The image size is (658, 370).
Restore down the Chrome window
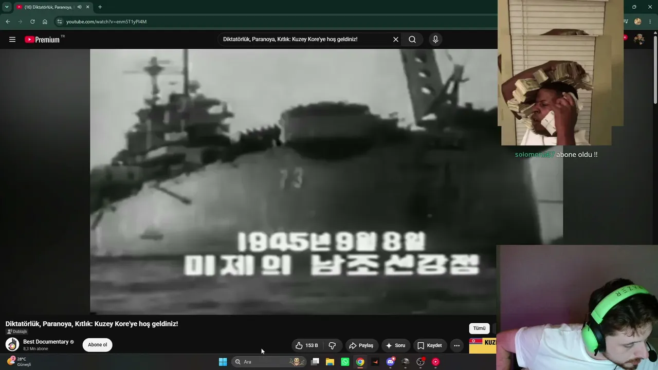pyautogui.click(x=634, y=7)
